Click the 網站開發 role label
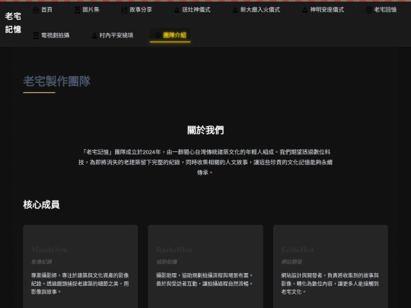This screenshot has width=411, height=308. pyautogui.click(x=292, y=262)
